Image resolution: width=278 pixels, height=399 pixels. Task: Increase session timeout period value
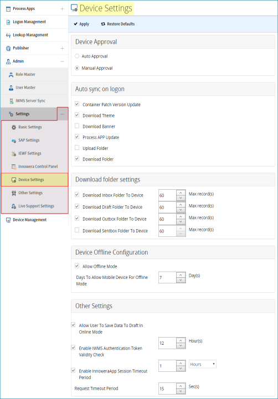click(181, 363)
